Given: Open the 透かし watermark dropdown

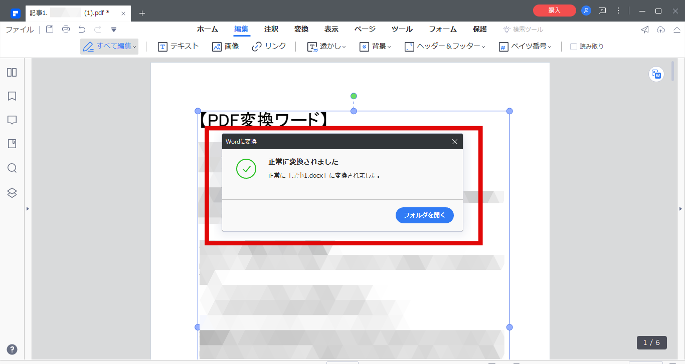Looking at the screenshot, I should (326, 47).
